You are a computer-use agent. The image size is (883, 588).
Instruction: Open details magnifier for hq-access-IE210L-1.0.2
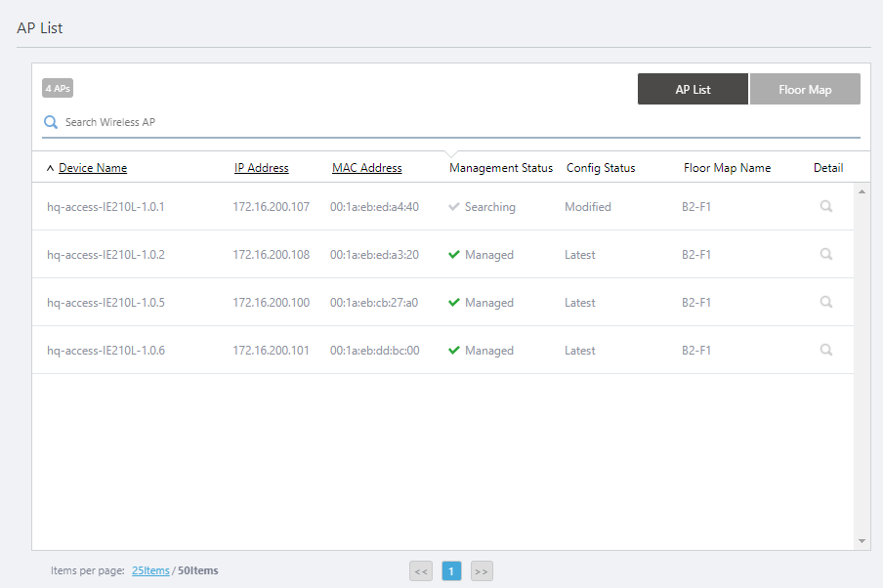(x=826, y=254)
